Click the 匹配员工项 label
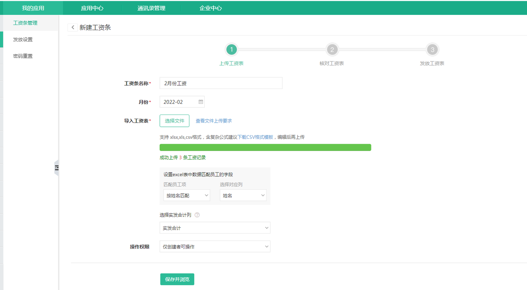527x290 pixels. 175,185
